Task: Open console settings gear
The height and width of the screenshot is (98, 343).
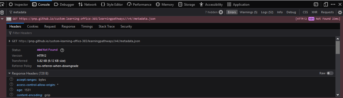Action: click(x=340, y=12)
